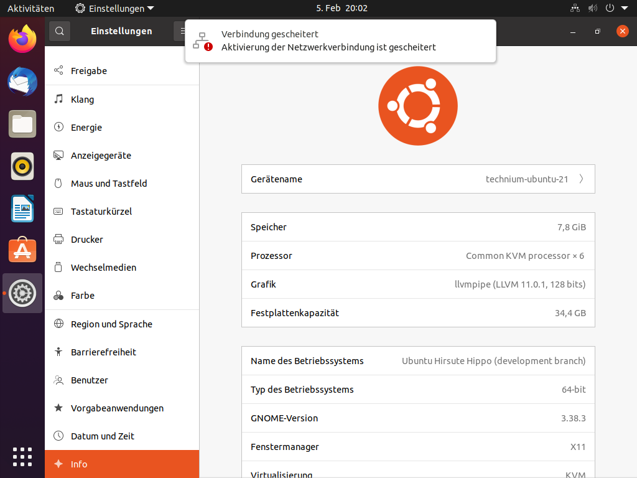
Task: Click the chevron next to technium-ubuntu-21
Action: tap(582, 179)
